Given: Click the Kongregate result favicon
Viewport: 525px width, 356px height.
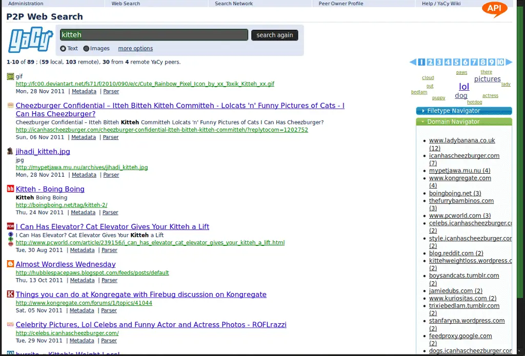Looking at the screenshot, I should point(10,295).
